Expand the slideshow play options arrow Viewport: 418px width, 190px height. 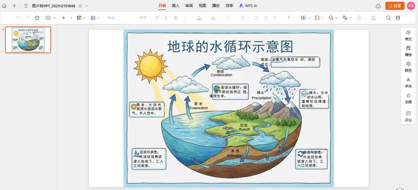55,18
